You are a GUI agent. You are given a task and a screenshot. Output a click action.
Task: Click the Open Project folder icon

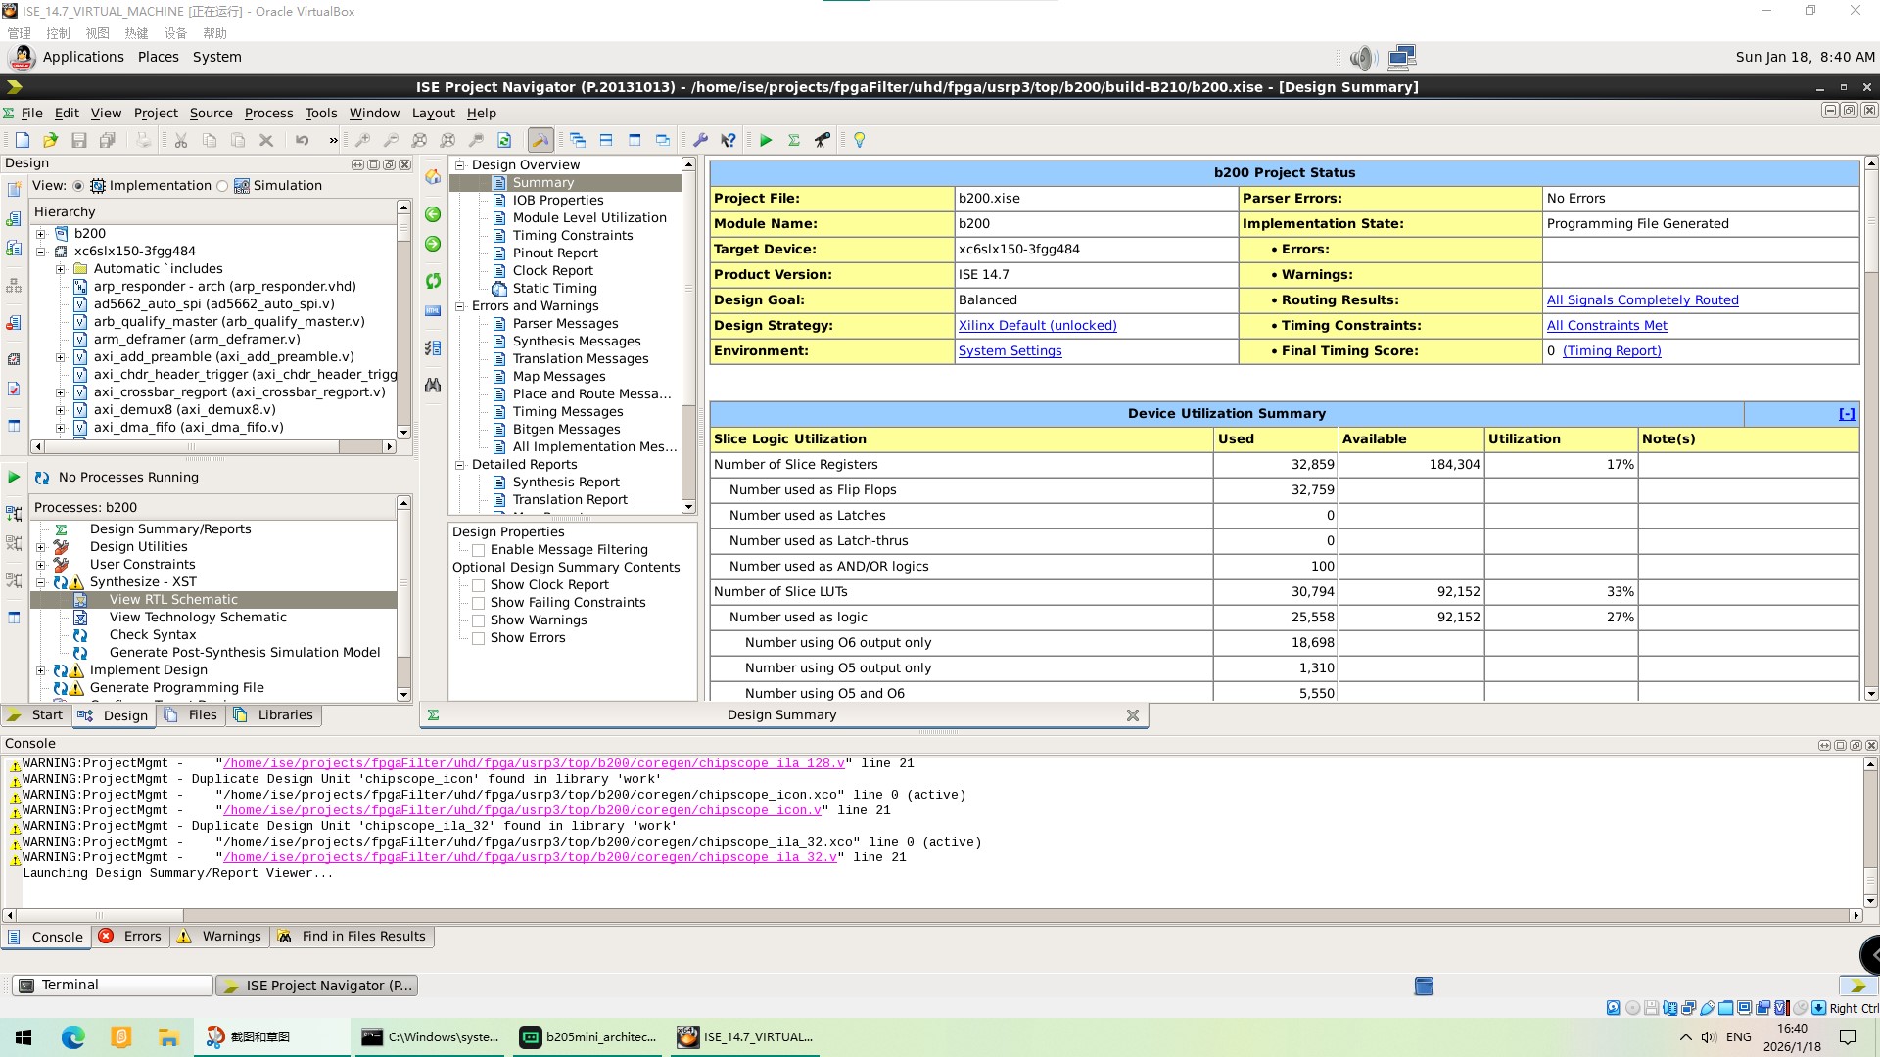point(51,140)
